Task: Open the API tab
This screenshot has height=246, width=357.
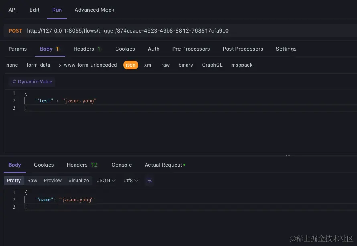Action: coord(12,10)
